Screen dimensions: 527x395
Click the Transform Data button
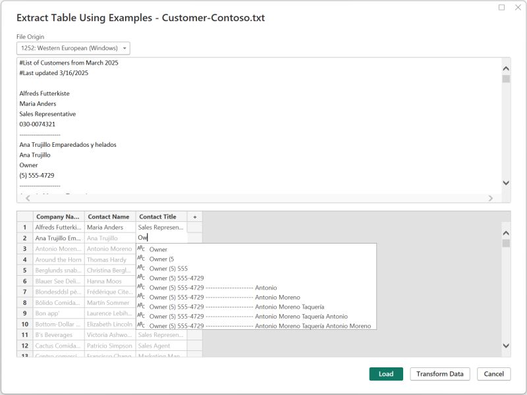coord(439,373)
